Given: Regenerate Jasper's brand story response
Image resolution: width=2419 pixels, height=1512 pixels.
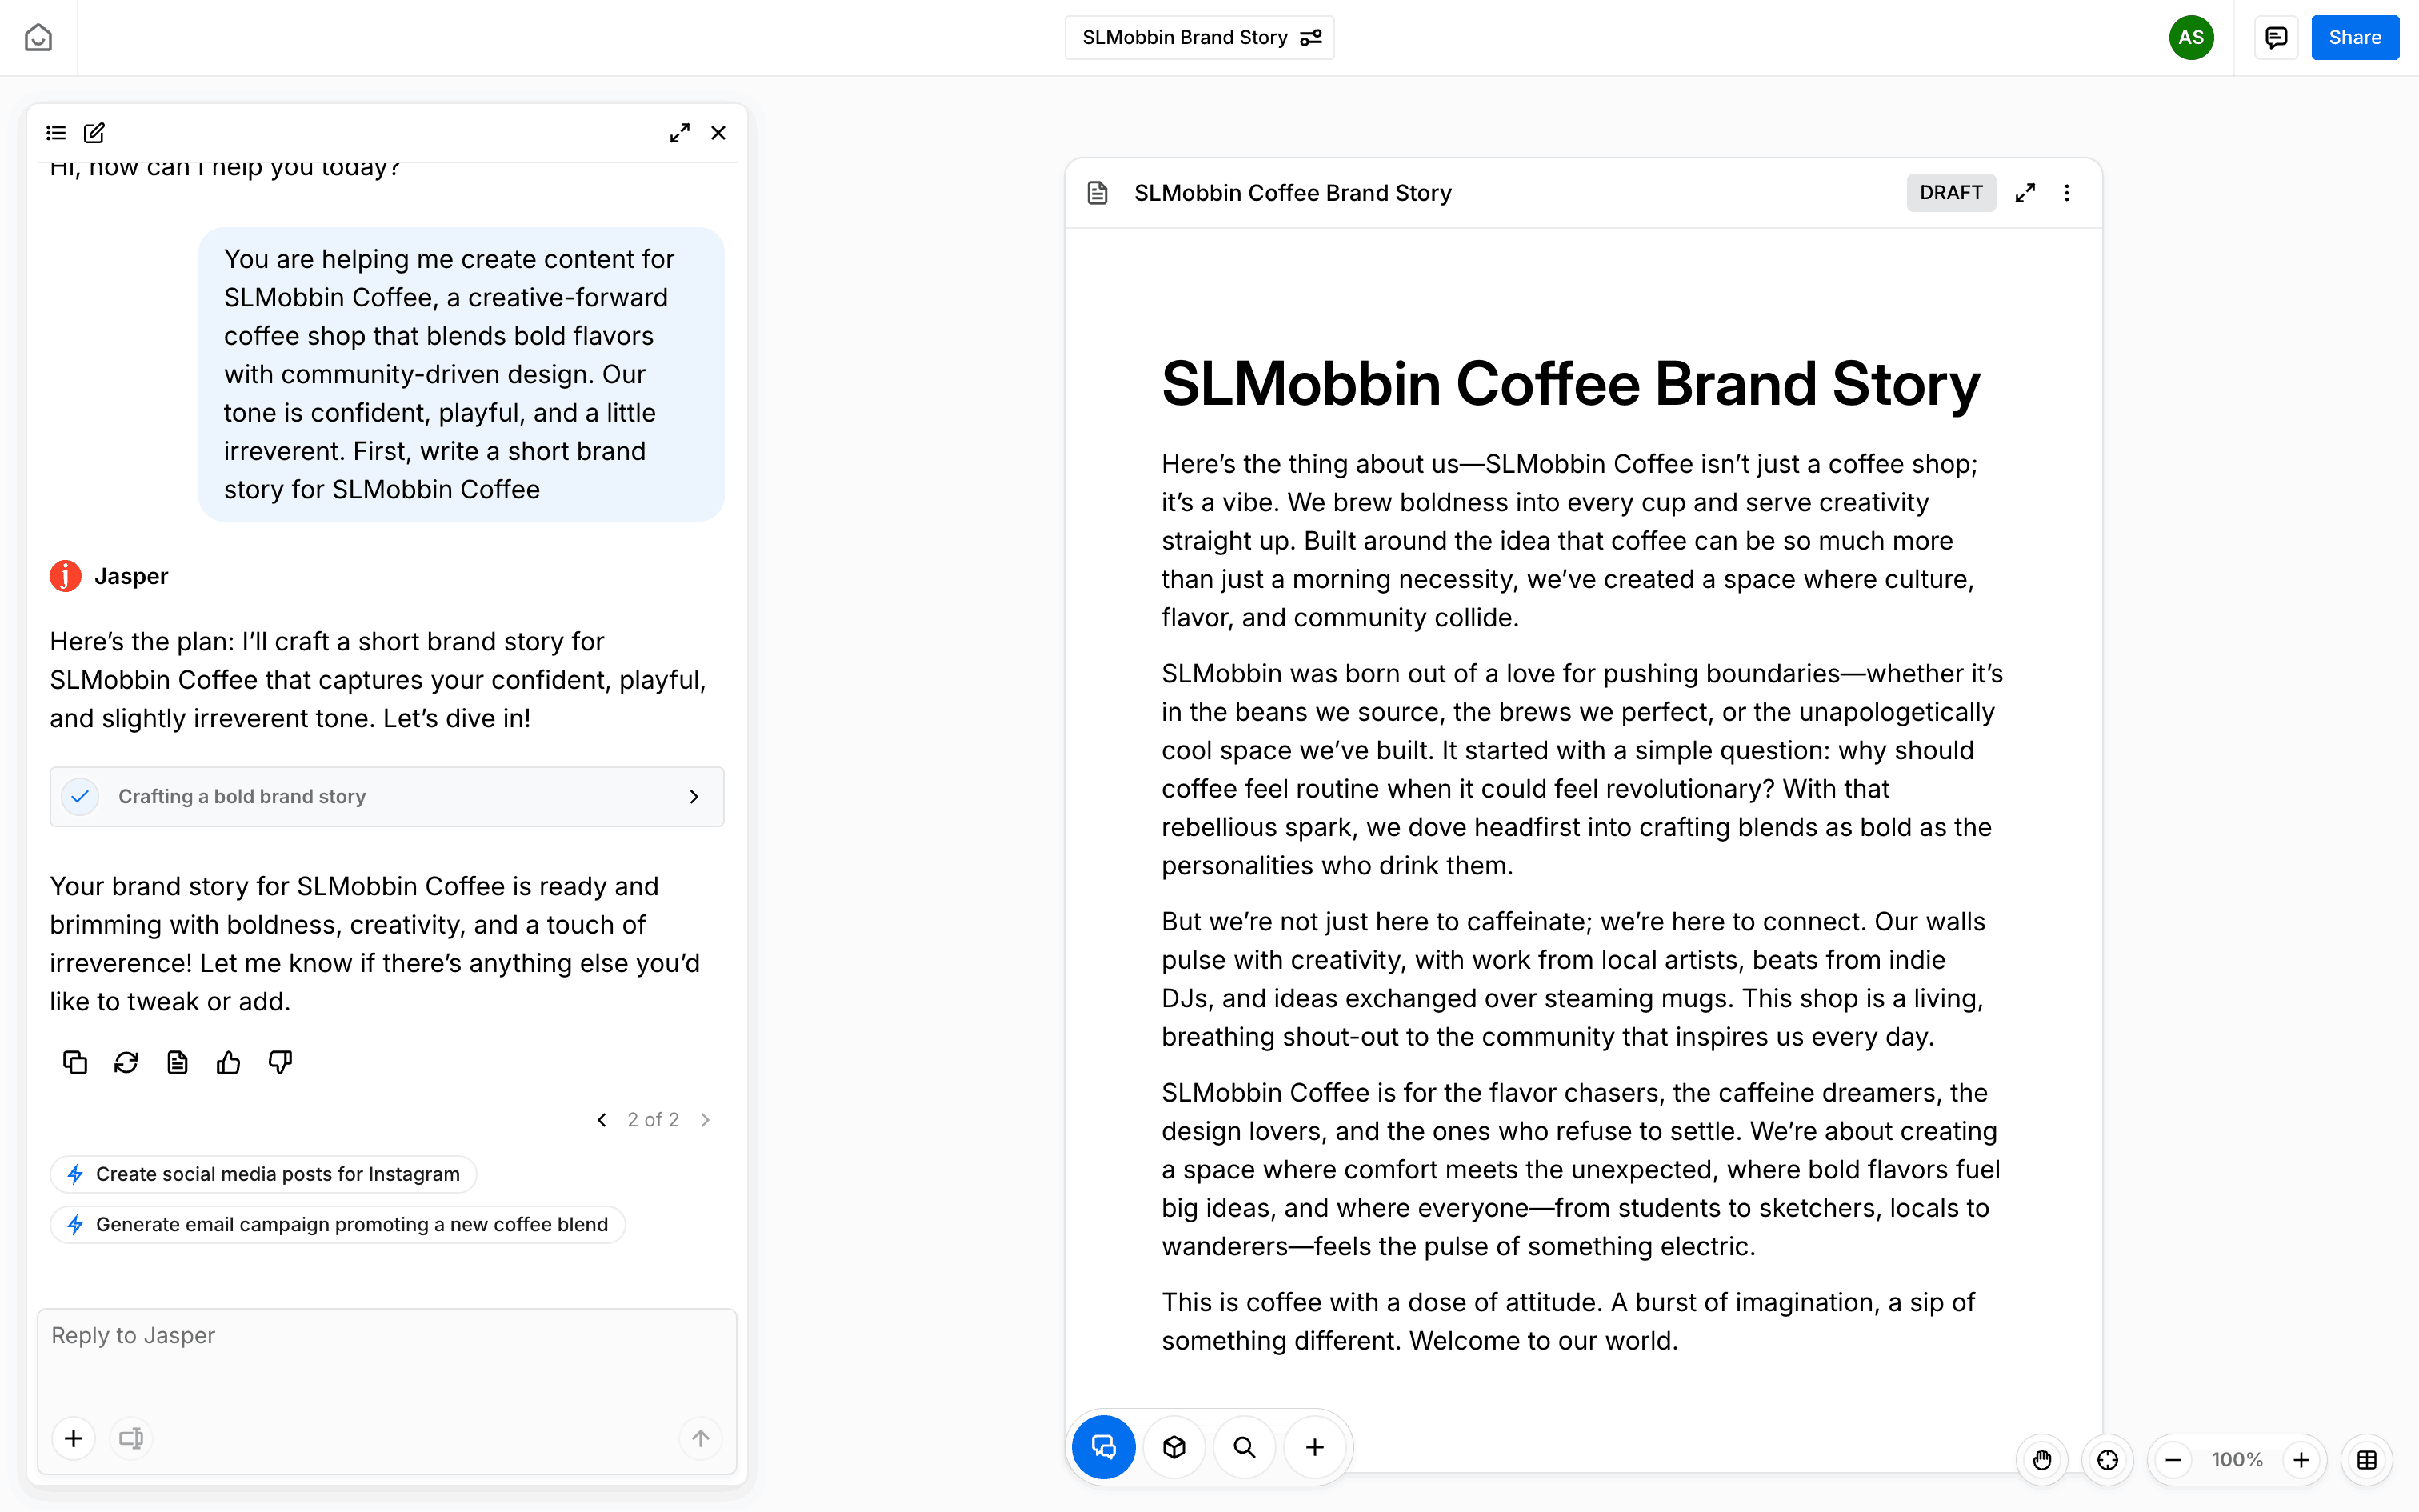Looking at the screenshot, I should coord(126,1062).
